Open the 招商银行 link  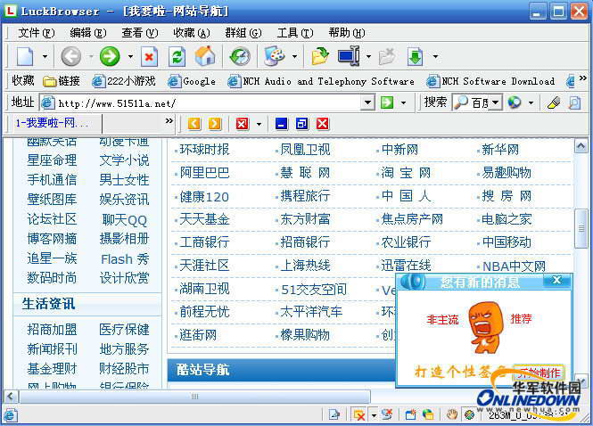tap(305, 242)
